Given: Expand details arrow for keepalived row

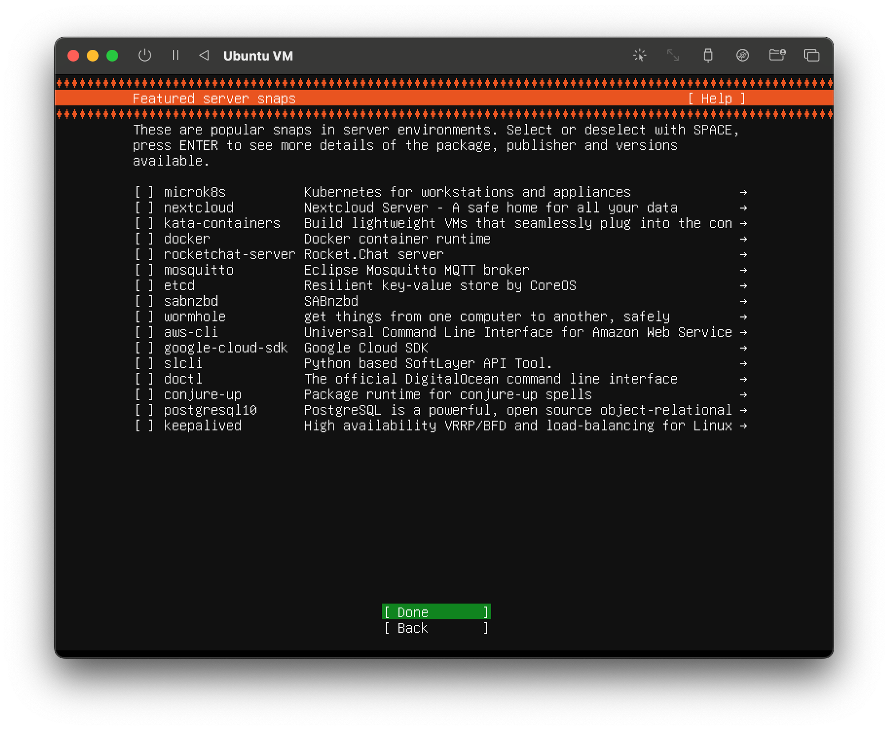Looking at the screenshot, I should tap(743, 426).
